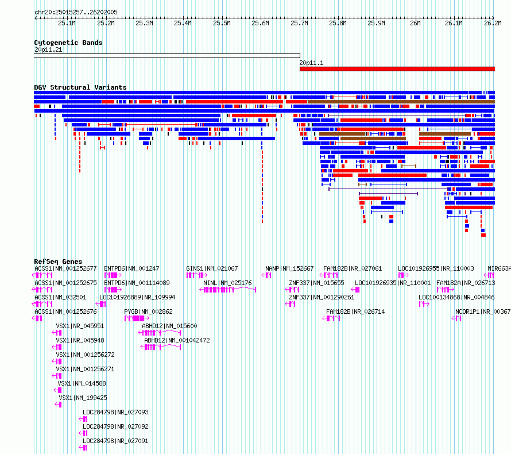Click the ABHD12|NM_001042472 transcript label

tap(177, 340)
